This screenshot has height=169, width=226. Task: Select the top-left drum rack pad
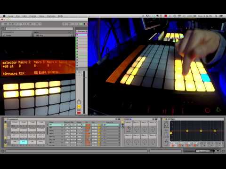coord(15,123)
